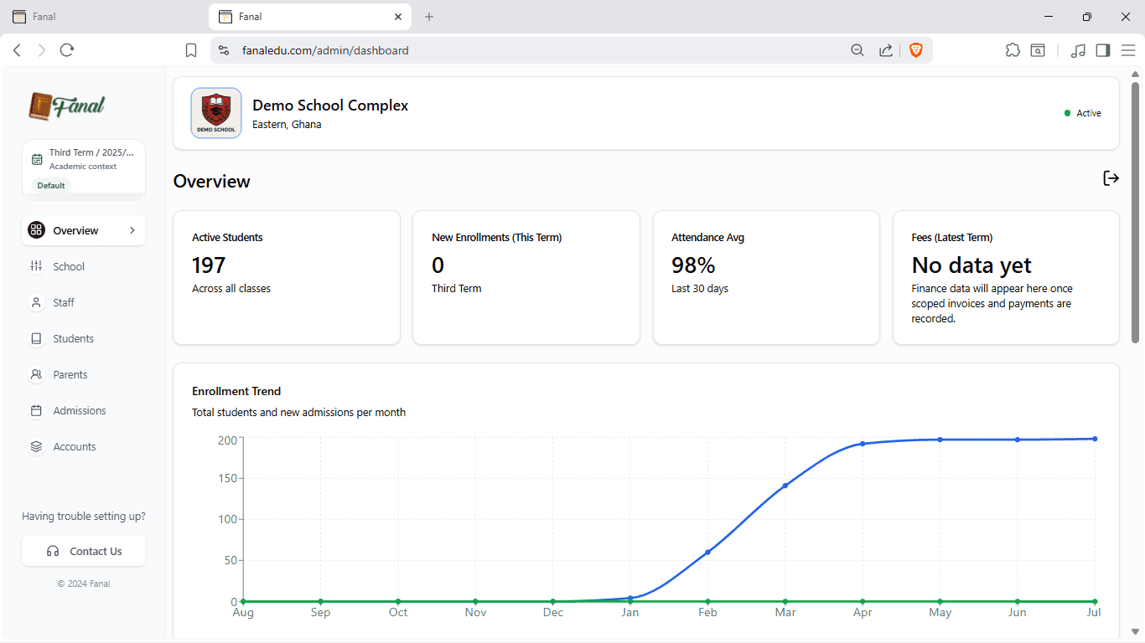Image resolution: width=1145 pixels, height=643 pixels.
Task: Click the School sliders icon
Action: pyautogui.click(x=36, y=266)
